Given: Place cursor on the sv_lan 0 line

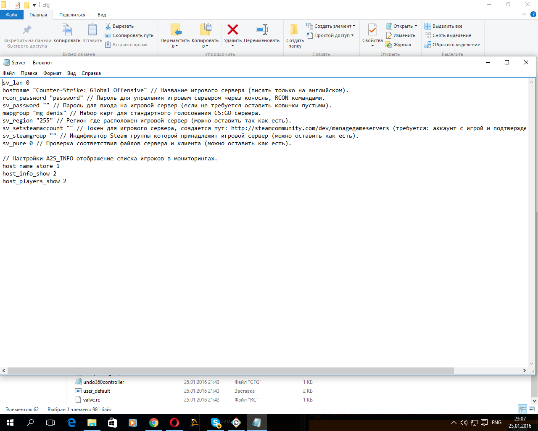Looking at the screenshot, I should coord(16,83).
